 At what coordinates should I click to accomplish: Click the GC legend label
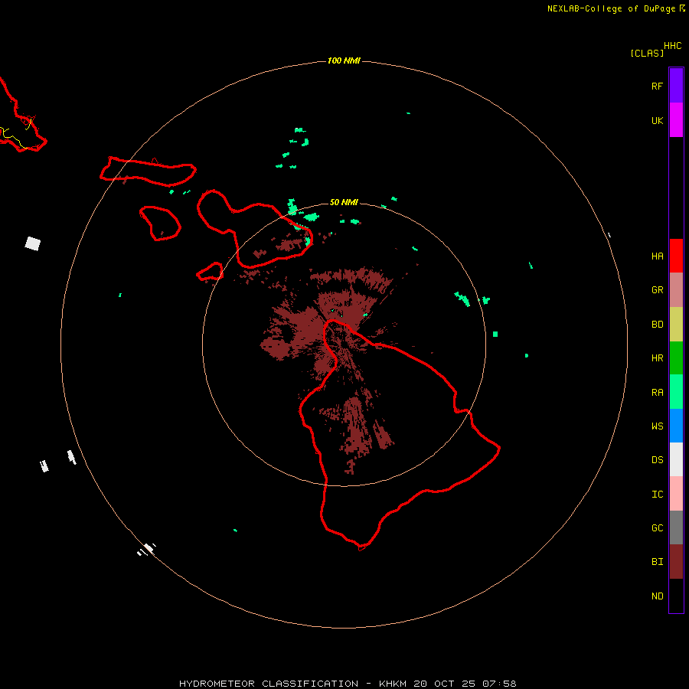click(x=657, y=528)
